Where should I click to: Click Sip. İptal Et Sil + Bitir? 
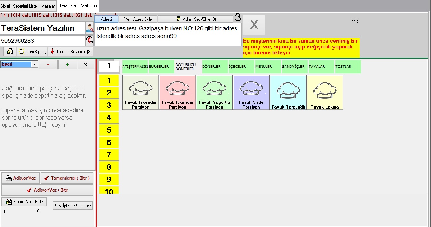tap(73, 206)
